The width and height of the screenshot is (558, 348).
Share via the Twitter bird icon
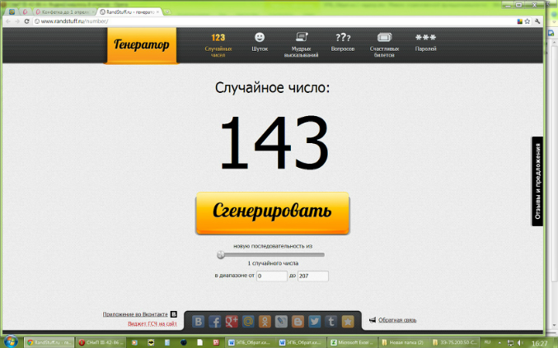coord(315,322)
